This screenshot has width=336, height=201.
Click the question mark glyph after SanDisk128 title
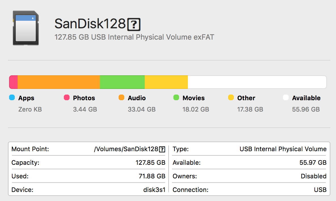(134, 25)
